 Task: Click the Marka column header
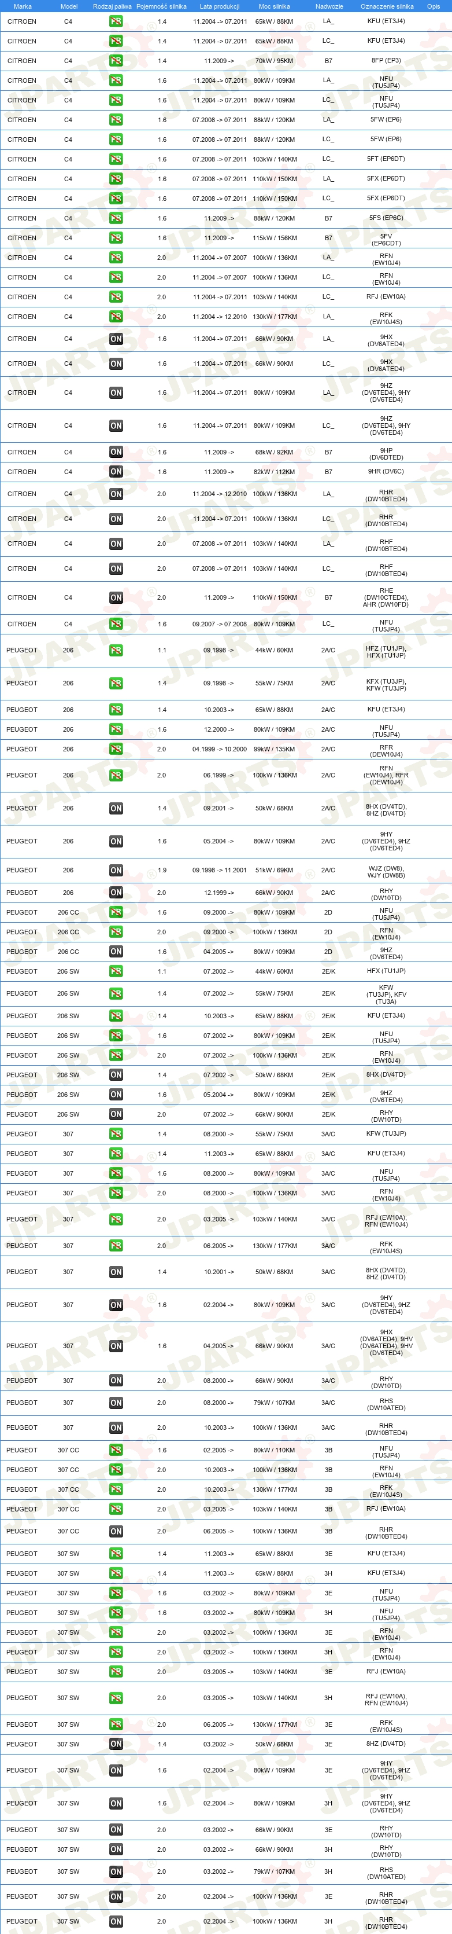point(23,6)
